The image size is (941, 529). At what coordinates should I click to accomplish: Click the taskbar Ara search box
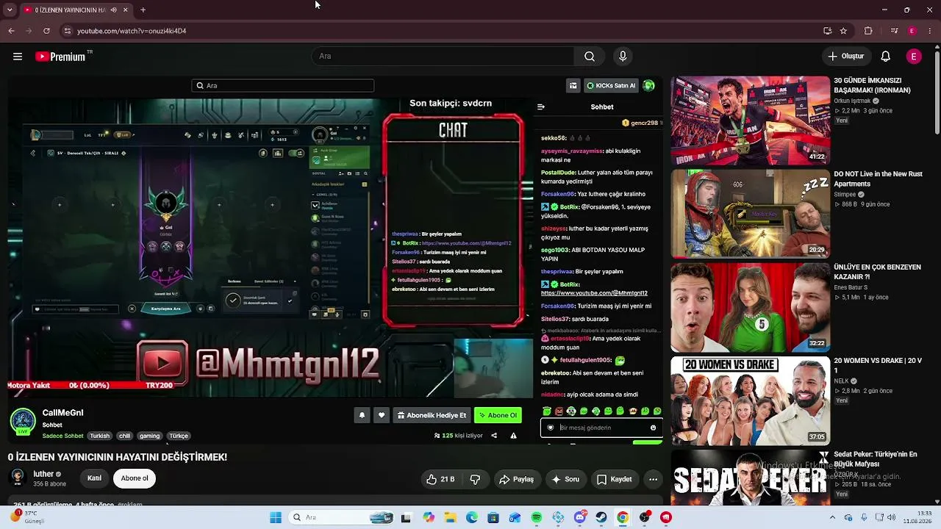[342, 517]
